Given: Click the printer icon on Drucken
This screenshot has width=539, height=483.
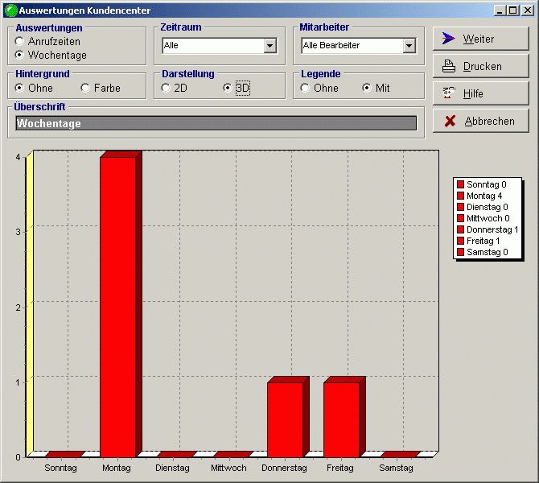Looking at the screenshot, I should [449, 66].
